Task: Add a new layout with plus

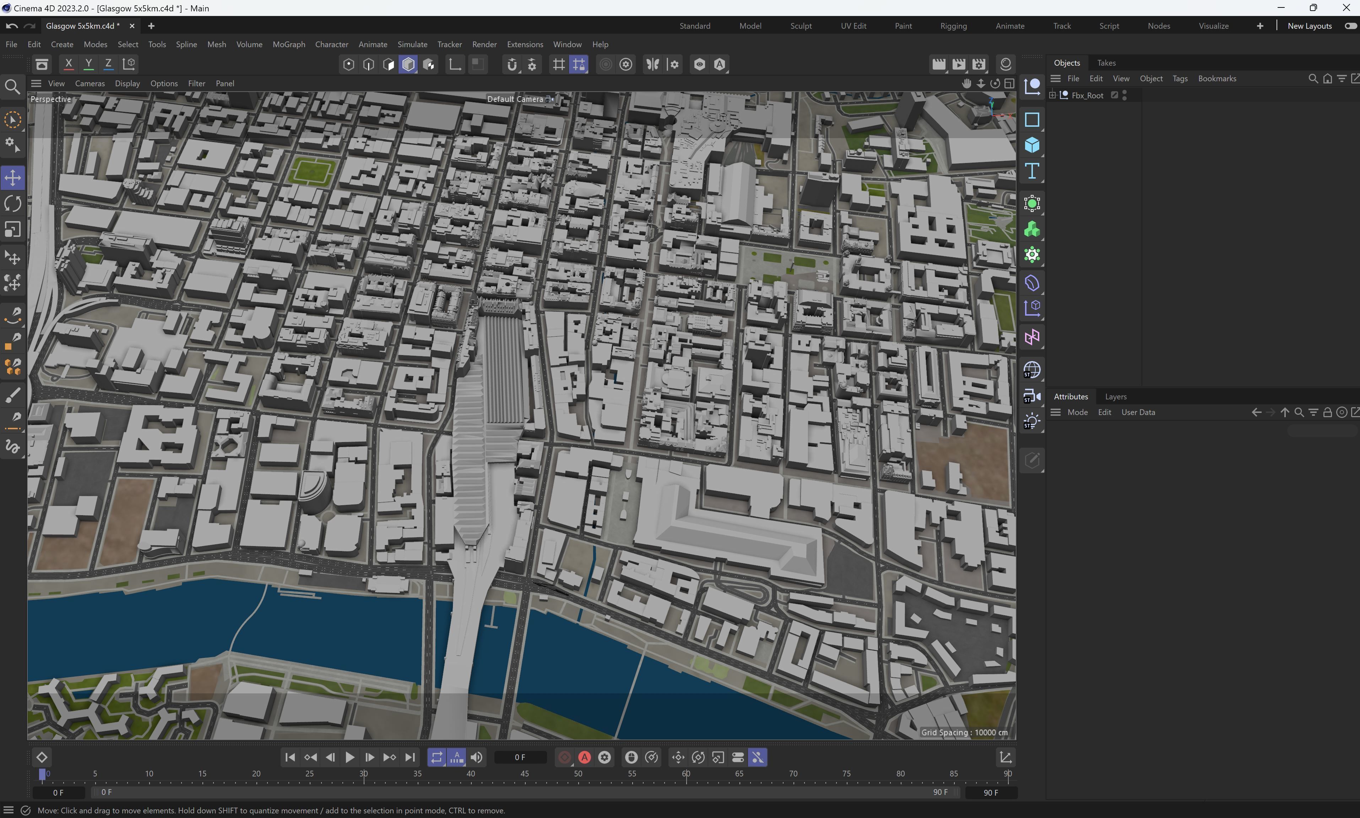Action: 1260,26
